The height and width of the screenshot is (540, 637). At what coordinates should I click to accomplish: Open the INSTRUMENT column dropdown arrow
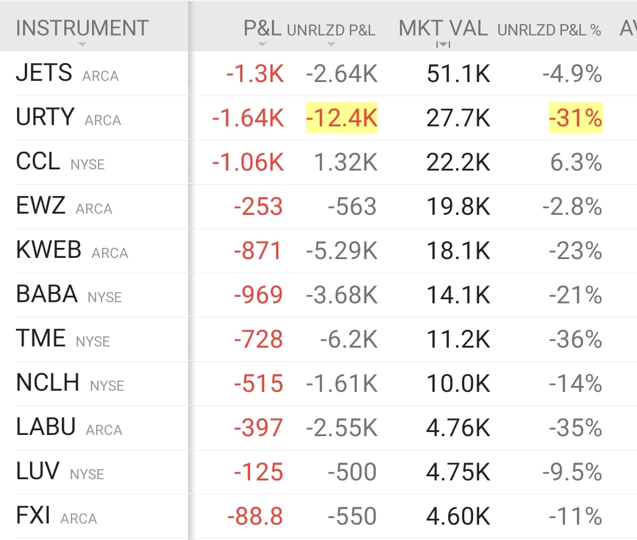[81, 44]
